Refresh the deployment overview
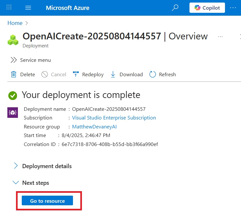This screenshot has height=220, width=241. 163,74
